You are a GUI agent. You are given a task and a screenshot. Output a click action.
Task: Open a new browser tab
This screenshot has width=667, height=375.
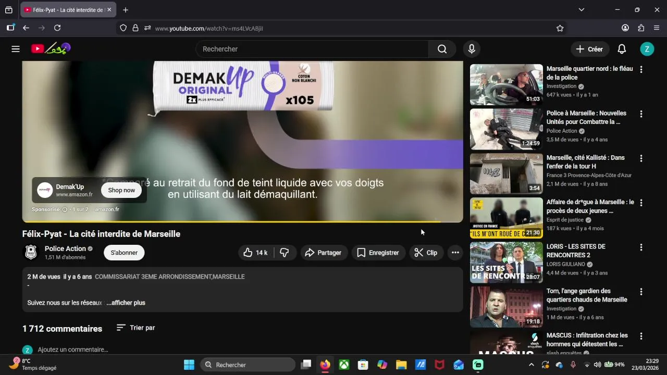(x=126, y=10)
